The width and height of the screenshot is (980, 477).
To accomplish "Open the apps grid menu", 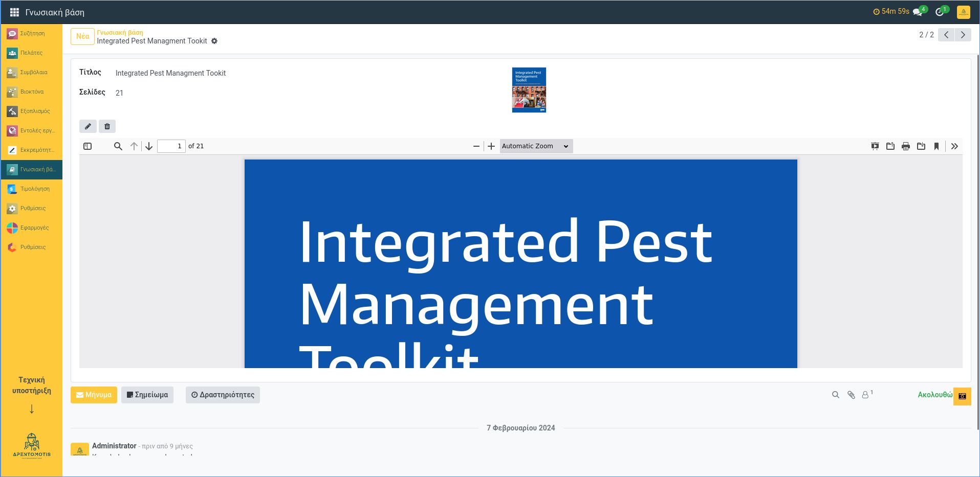I will click(x=14, y=12).
